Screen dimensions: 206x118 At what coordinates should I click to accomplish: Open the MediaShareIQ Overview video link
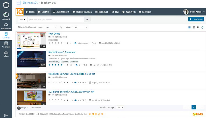click(x=62, y=52)
